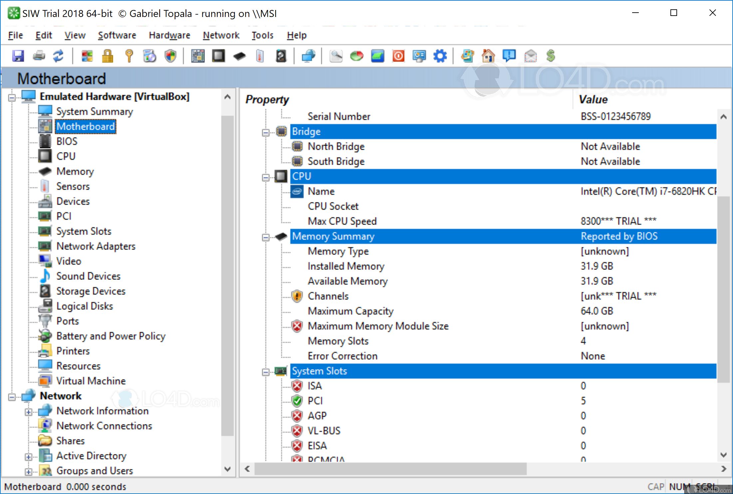Open the Hardware menu
733x494 pixels.
click(169, 35)
